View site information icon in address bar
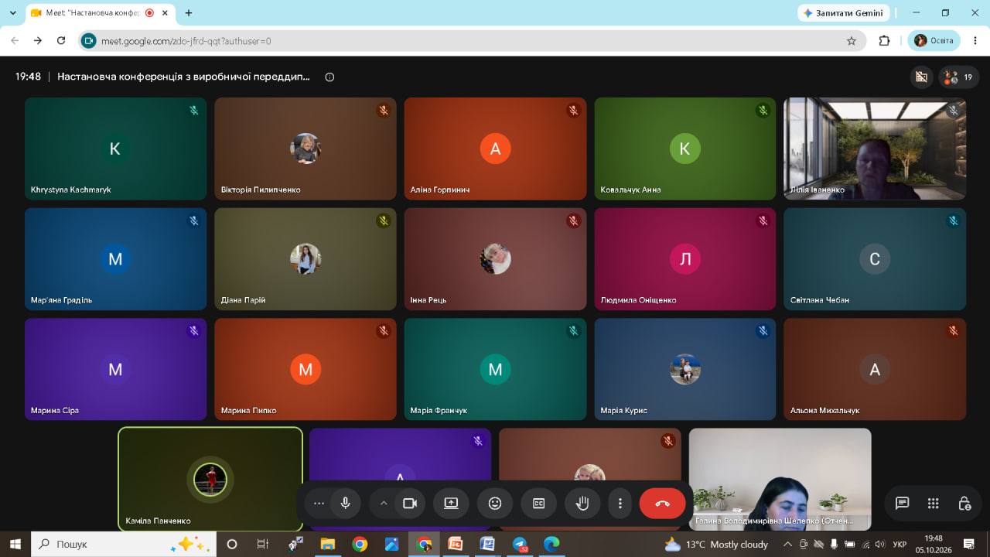Image resolution: width=990 pixels, height=557 pixels. point(89,41)
